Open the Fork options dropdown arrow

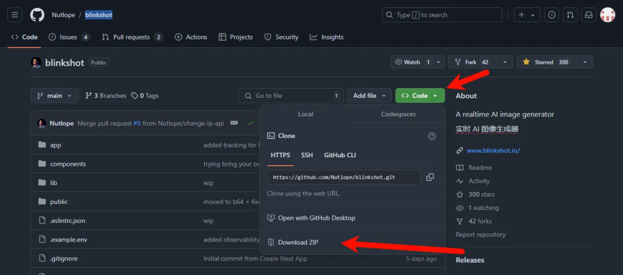504,62
